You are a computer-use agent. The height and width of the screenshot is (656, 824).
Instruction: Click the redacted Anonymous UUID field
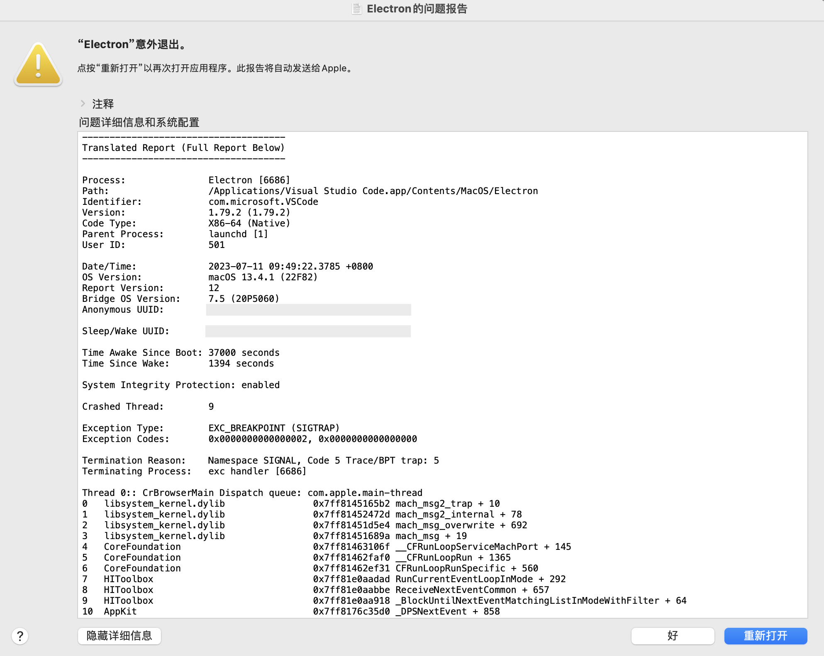pyautogui.click(x=308, y=310)
